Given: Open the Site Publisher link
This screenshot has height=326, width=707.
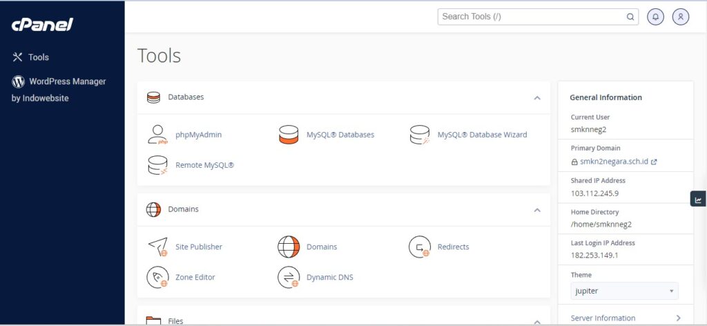Looking at the screenshot, I should click(199, 247).
